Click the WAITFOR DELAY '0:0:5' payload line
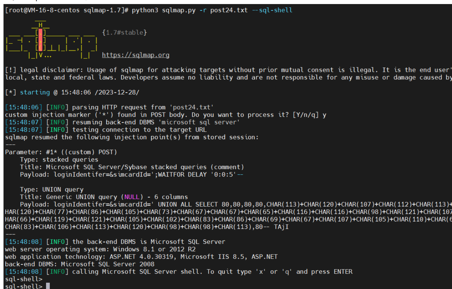The width and height of the screenshot is (452, 289). [x=131, y=175]
